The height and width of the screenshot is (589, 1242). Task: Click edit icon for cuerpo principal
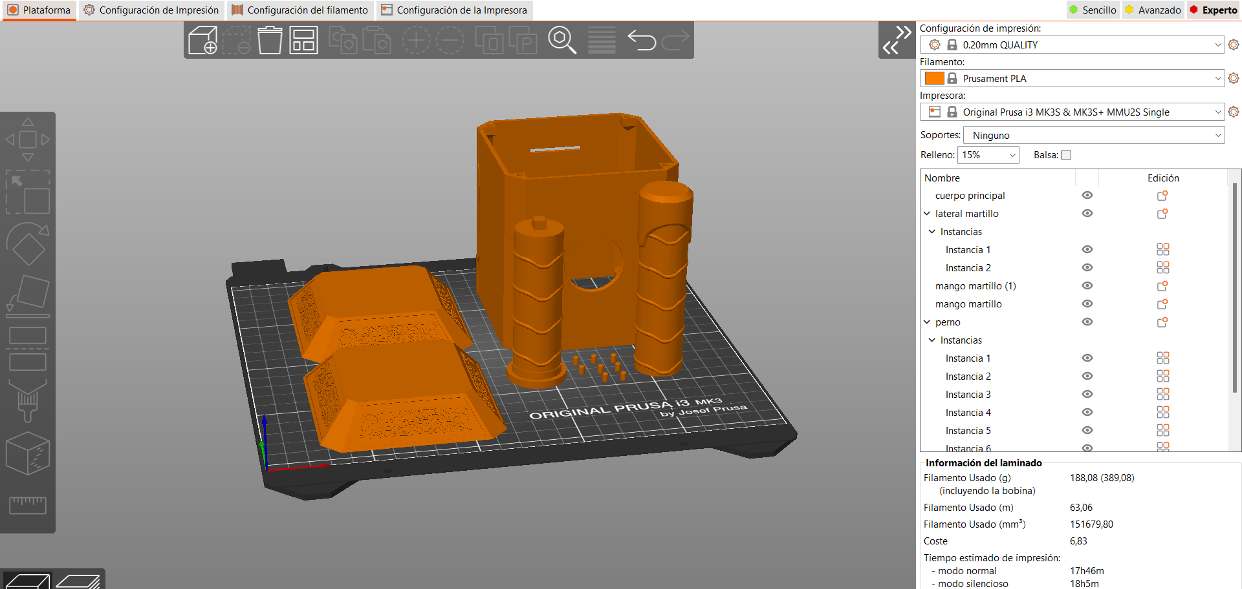[x=1162, y=196]
